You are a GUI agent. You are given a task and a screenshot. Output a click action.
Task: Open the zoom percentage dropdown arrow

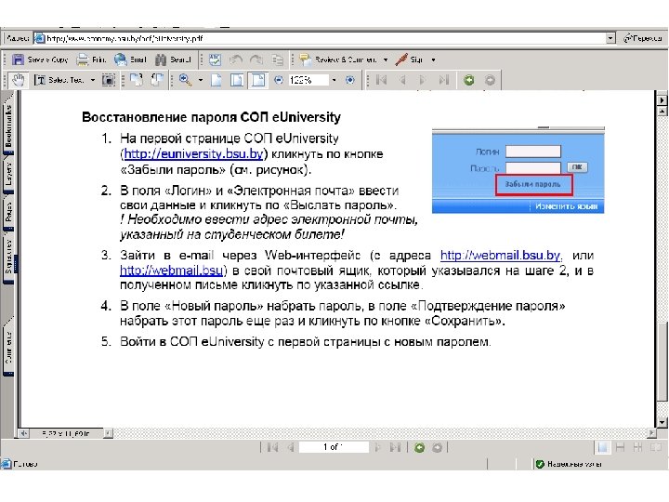tap(334, 80)
